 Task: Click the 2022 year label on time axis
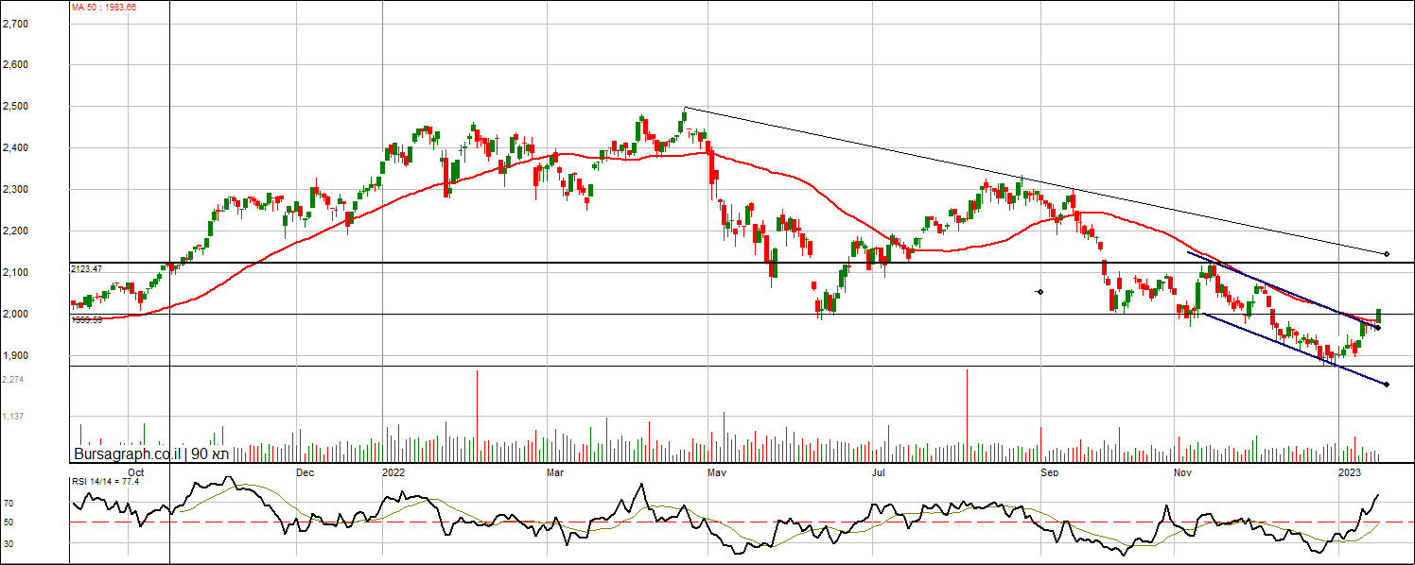coord(393,471)
